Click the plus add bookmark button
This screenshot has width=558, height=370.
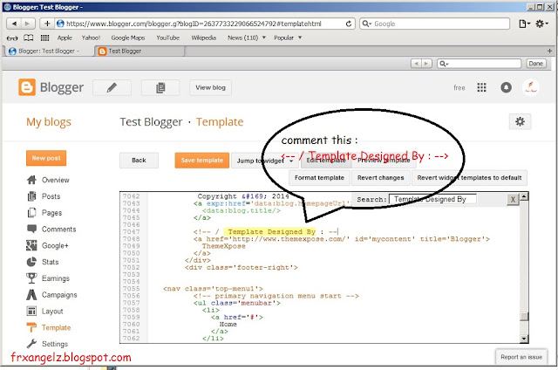47,24
